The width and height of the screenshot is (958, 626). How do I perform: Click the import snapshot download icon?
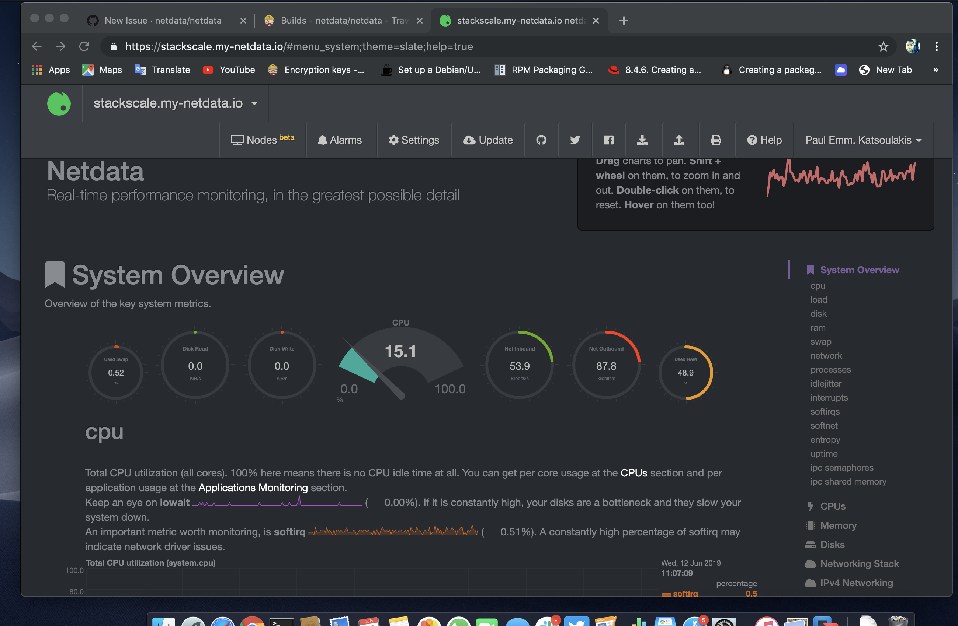point(642,140)
